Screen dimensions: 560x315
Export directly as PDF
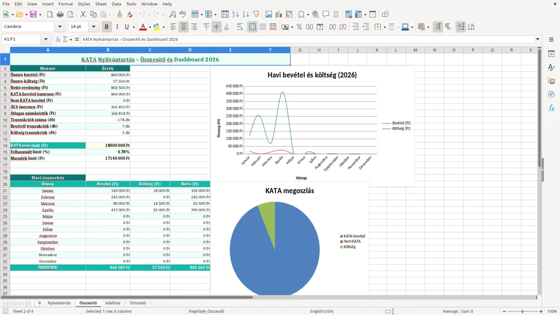pyautogui.click(x=49, y=14)
